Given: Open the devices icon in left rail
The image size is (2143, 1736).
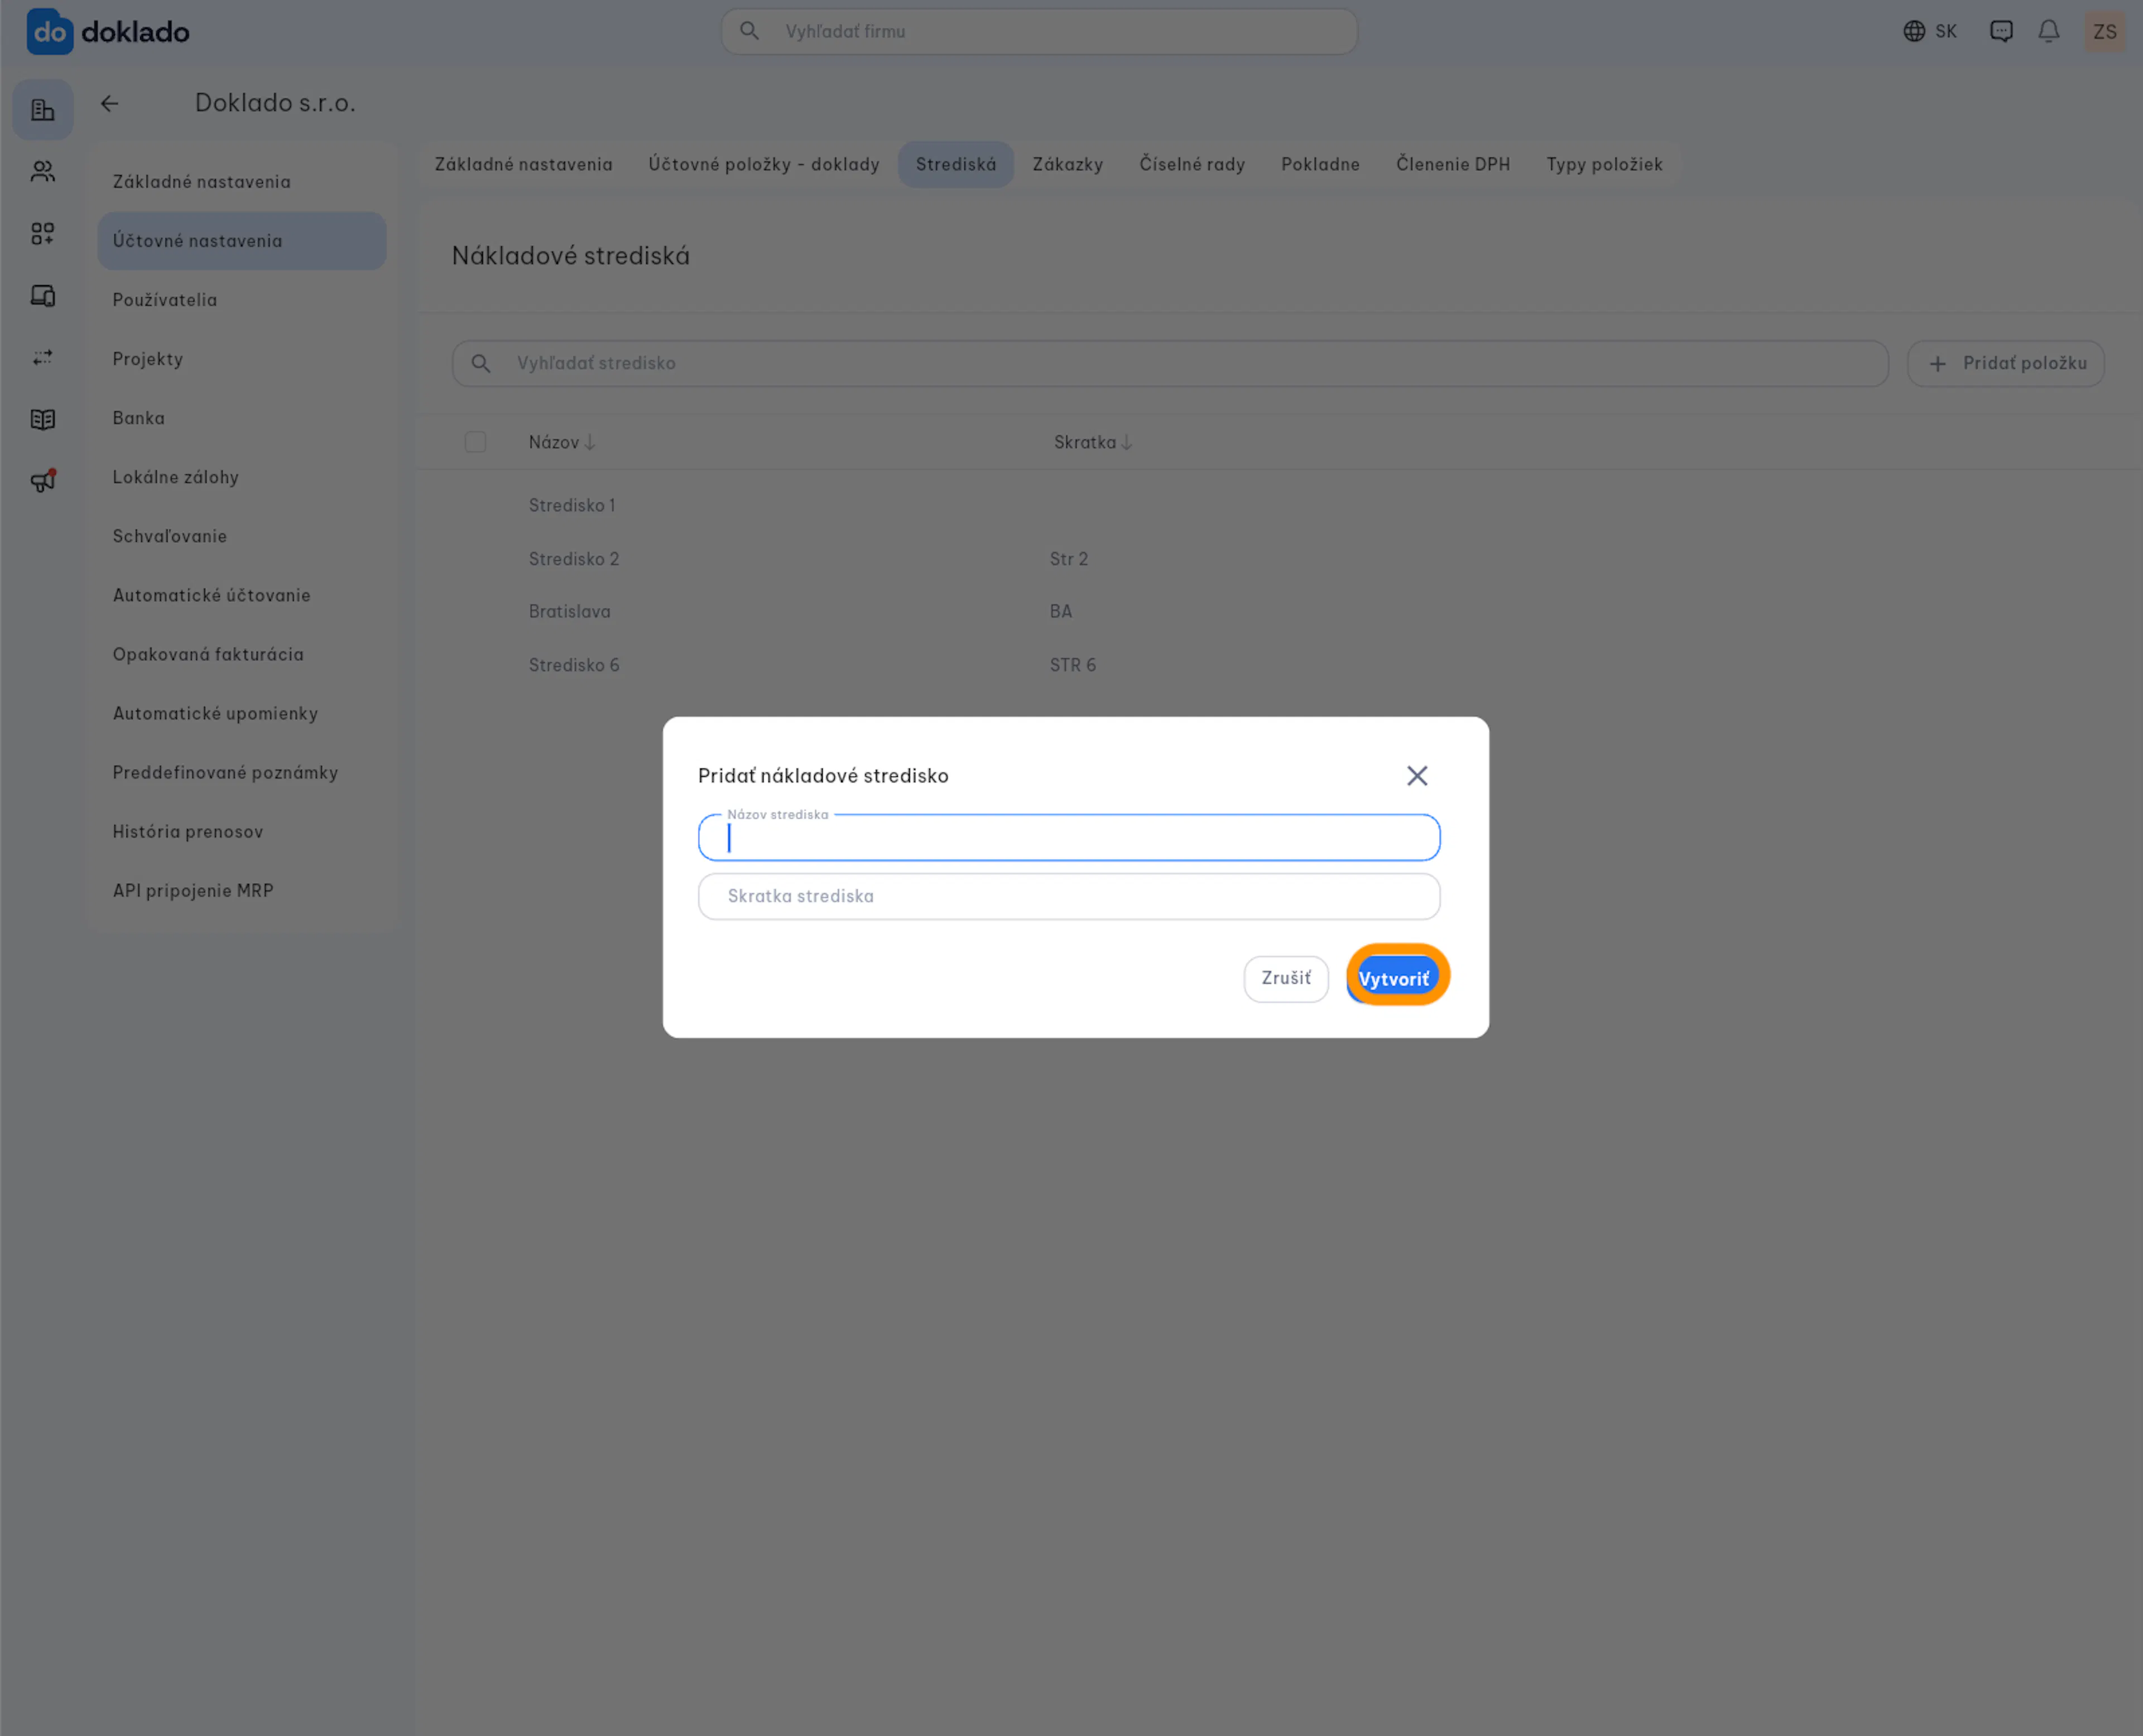Looking at the screenshot, I should tap(43, 296).
